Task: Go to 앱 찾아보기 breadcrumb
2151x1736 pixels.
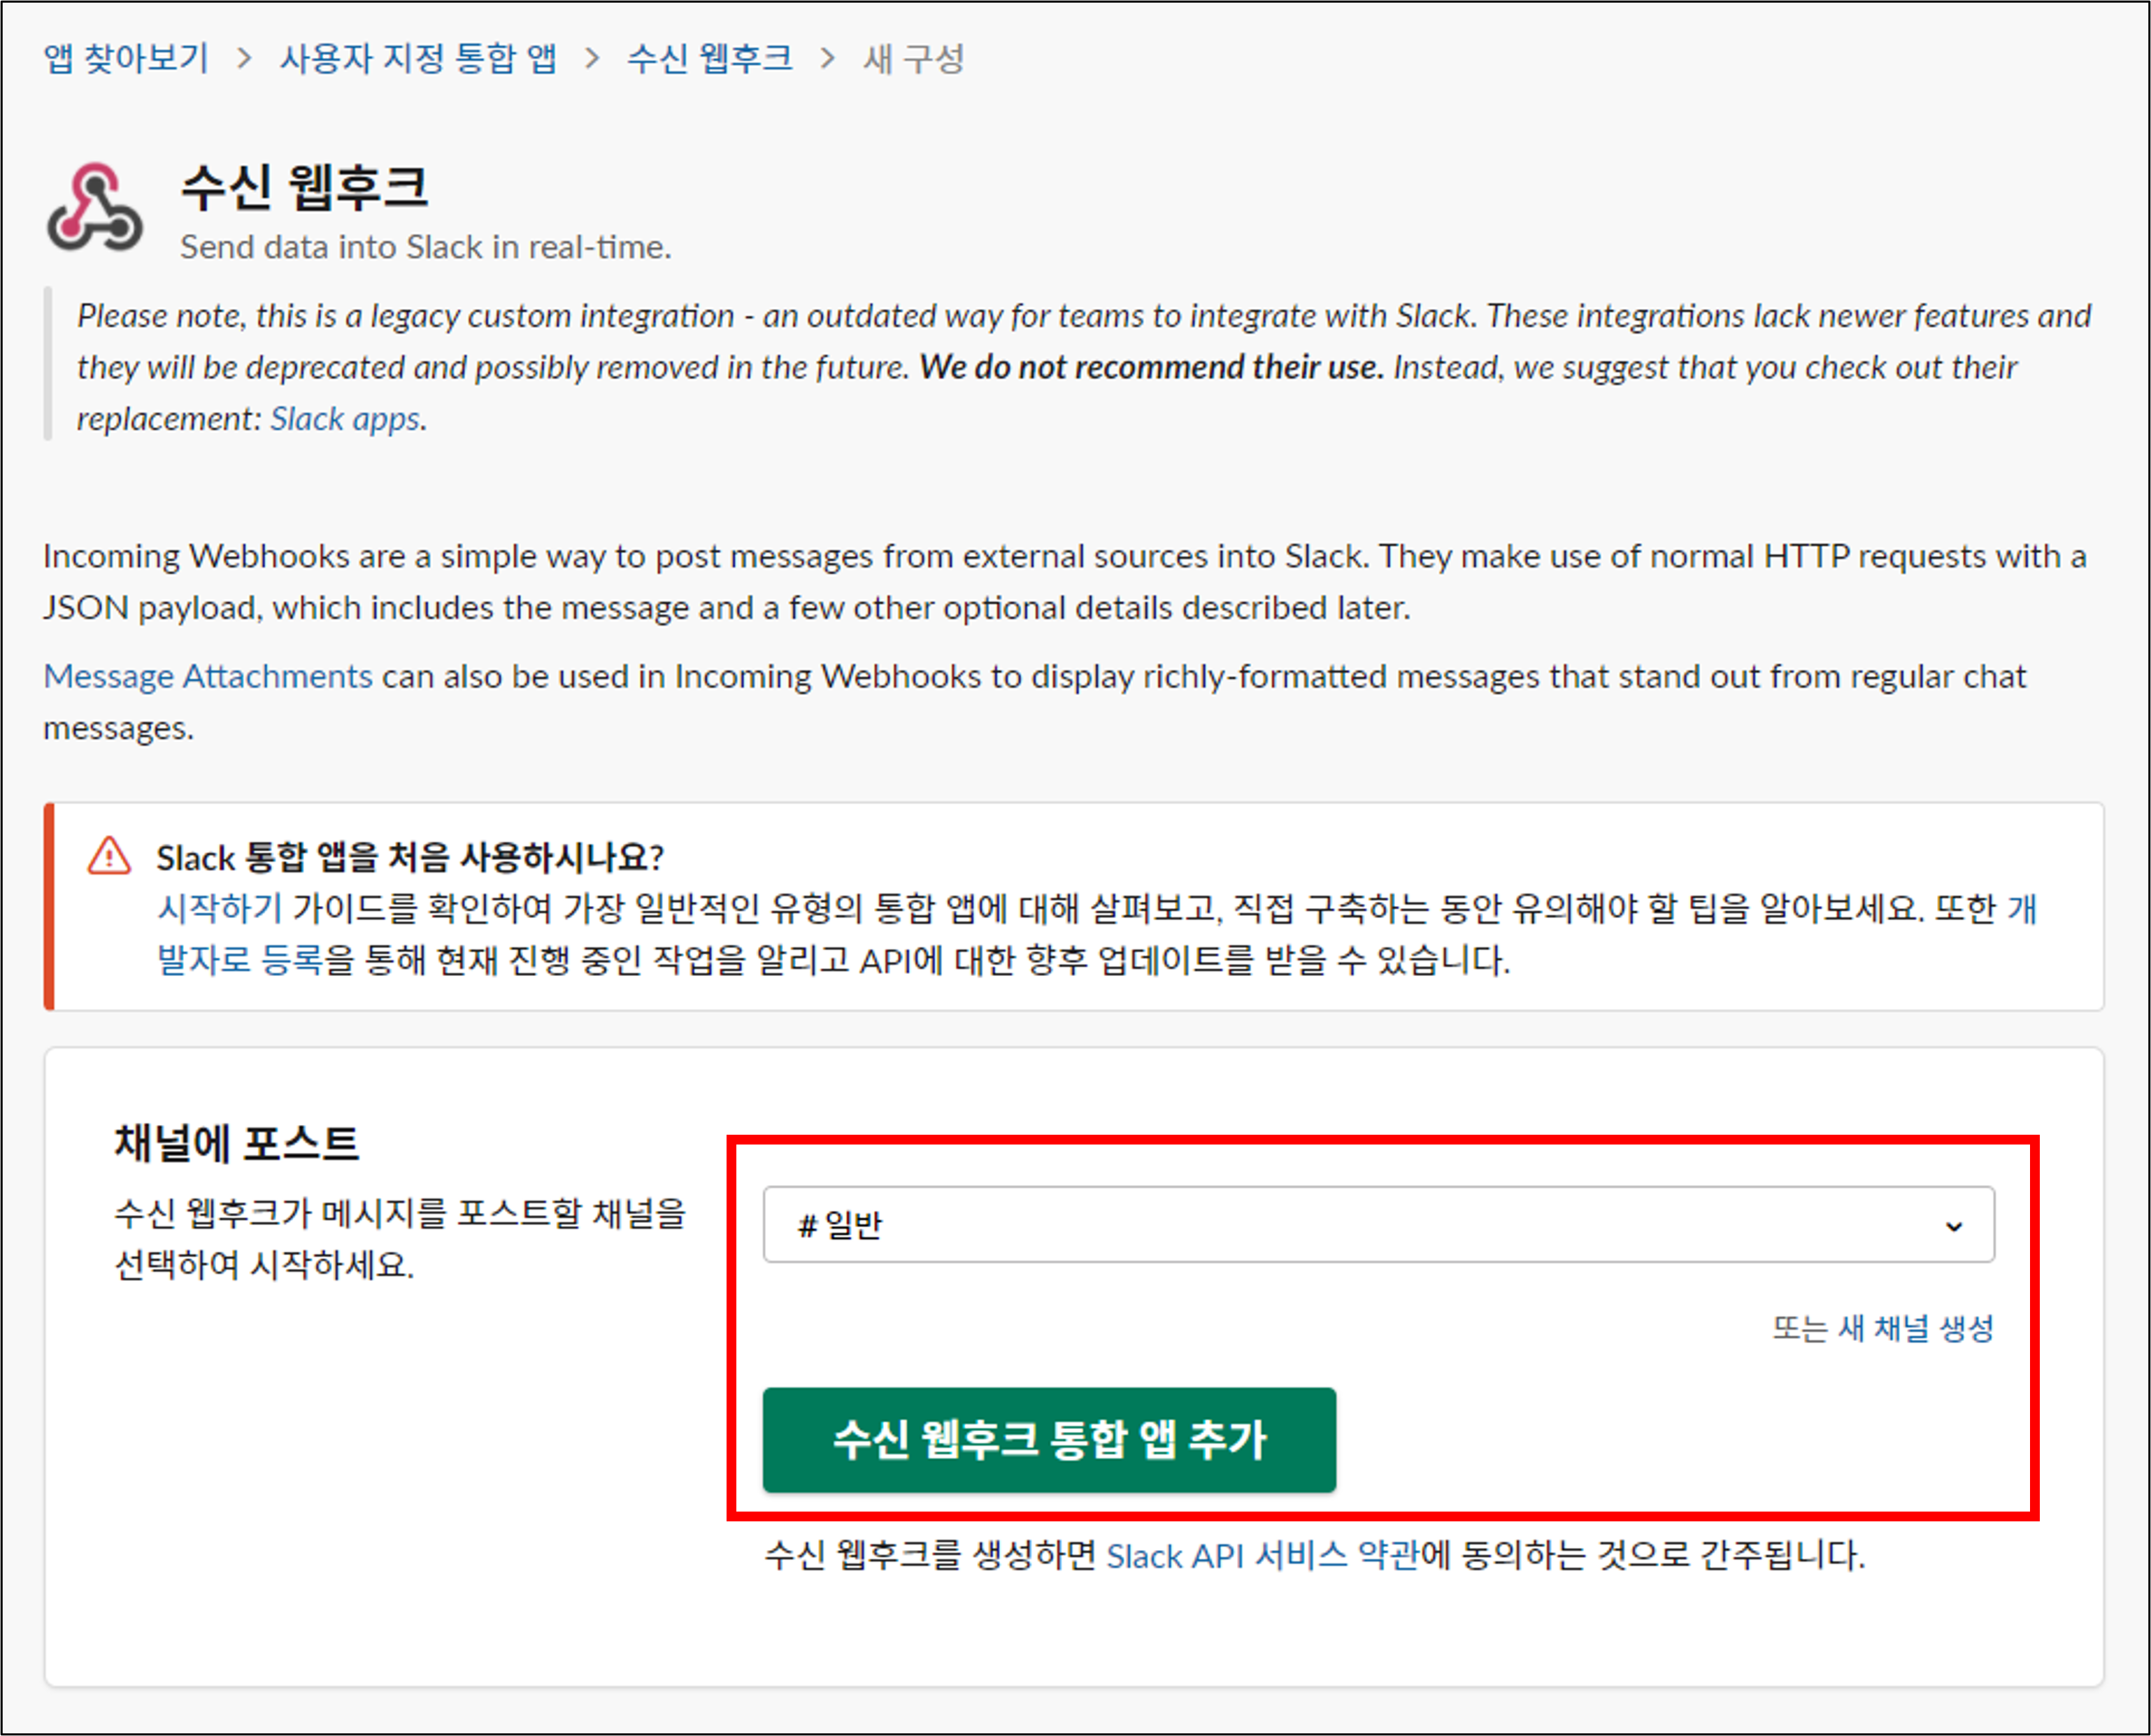Action: pyautogui.click(x=126, y=59)
